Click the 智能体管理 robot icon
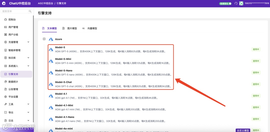This screenshot has width=270, height=132. (x=5, y=50)
